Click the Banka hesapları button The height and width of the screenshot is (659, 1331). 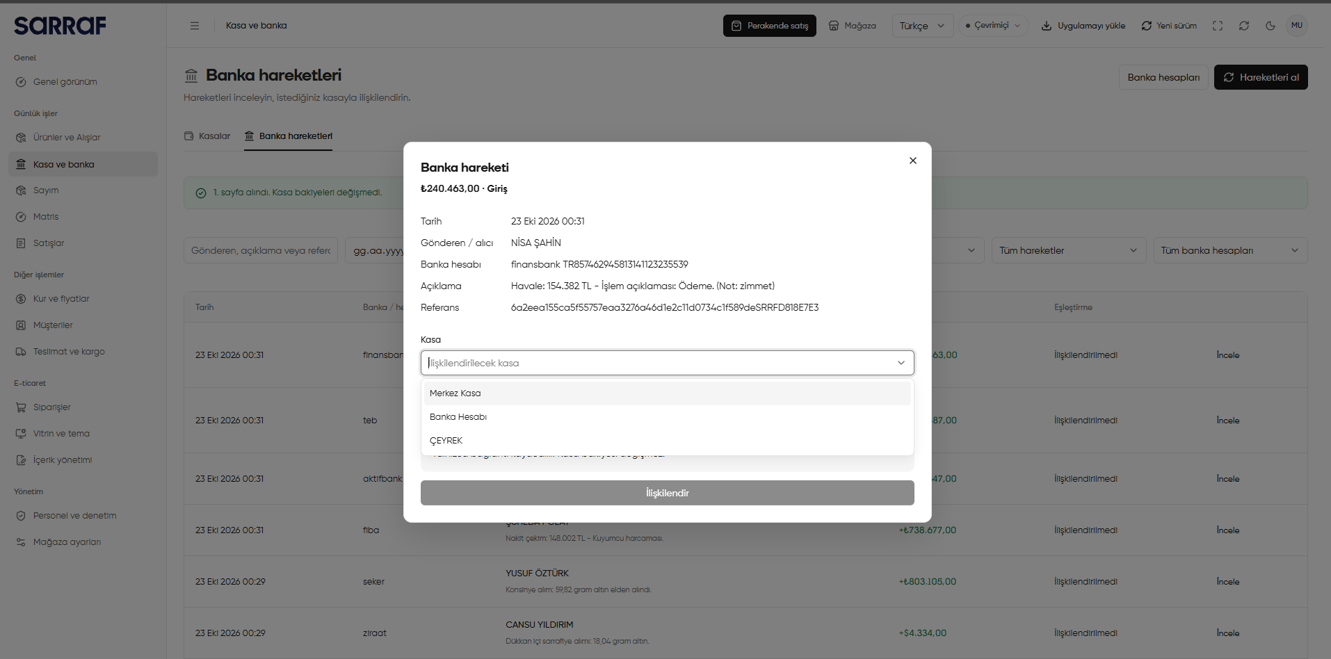[1163, 77]
